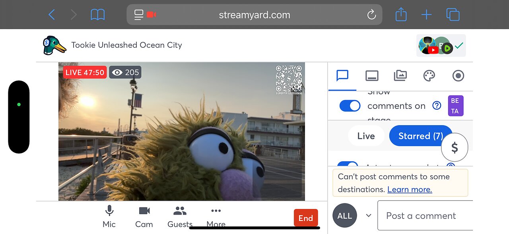Select the Starred (7) tab

[x=421, y=136]
